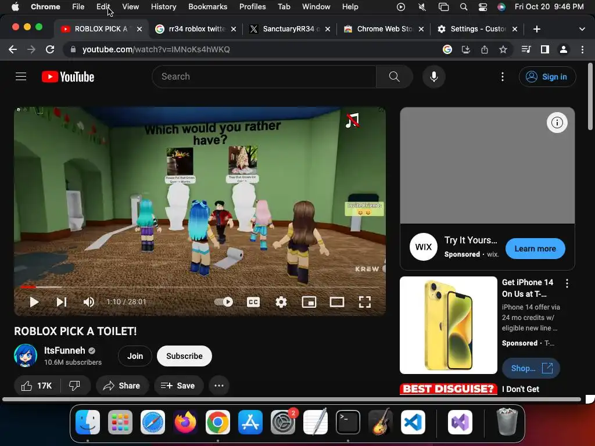This screenshot has width=595, height=446.
Task: Share the video
Action: point(122,386)
